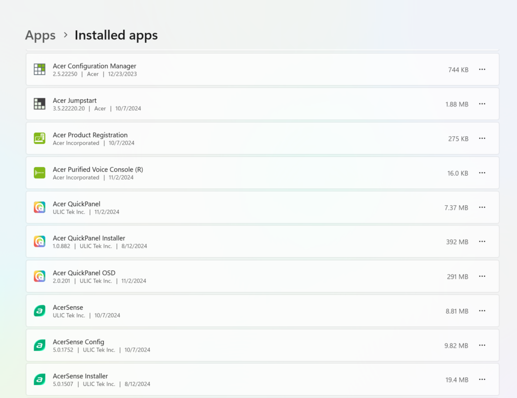Click the Acer QuickPanel Installer icon

click(x=39, y=242)
